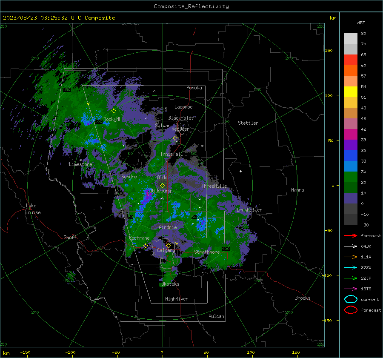Select the white 04DK arrow legend icon
The width and height of the screenshot is (383, 358).
coord(351,246)
